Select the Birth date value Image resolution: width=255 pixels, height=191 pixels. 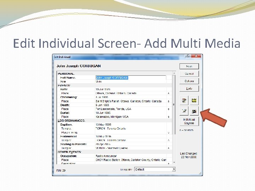[103, 89]
